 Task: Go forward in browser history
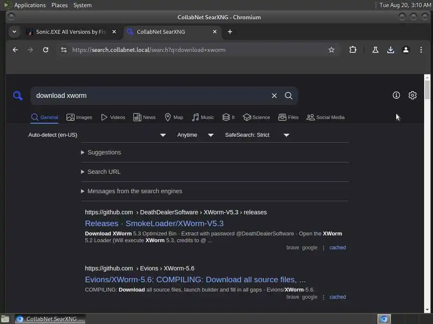pyautogui.click(x=30, y=50)
